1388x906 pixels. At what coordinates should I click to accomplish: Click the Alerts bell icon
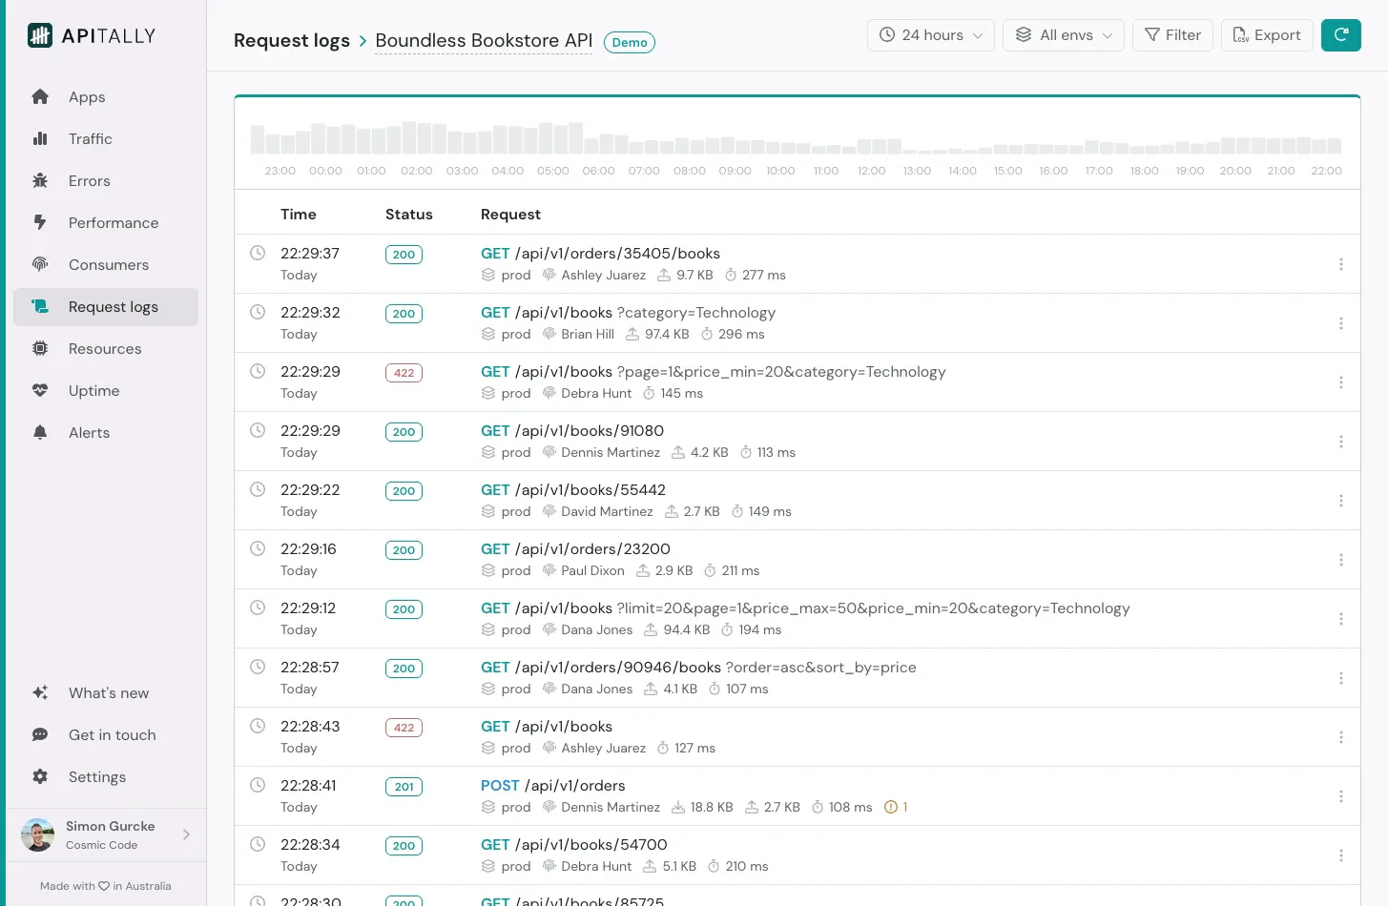(x=40, y=432)
